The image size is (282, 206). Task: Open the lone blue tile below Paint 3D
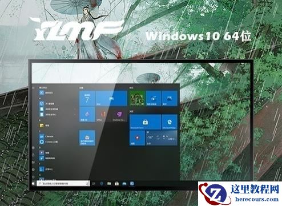pyautogui.click(x=87, y=138)
